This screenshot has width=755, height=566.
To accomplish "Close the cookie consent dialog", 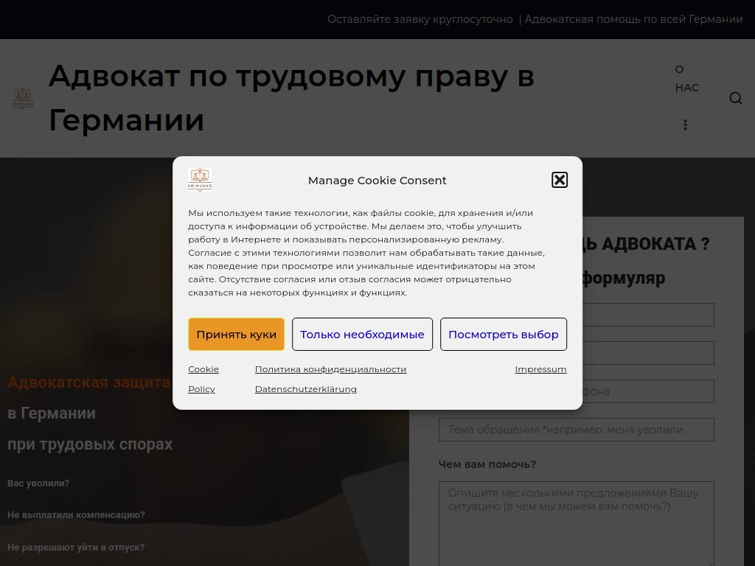I will (560, 180).
